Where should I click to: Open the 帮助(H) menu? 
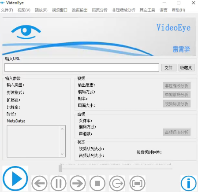[178, 10]
